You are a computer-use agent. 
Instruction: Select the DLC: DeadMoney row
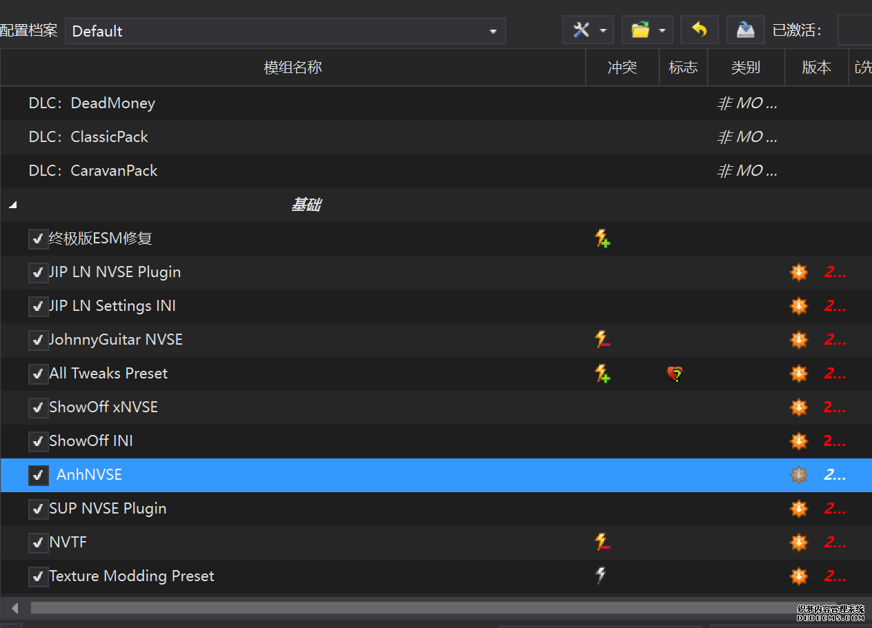92,103
